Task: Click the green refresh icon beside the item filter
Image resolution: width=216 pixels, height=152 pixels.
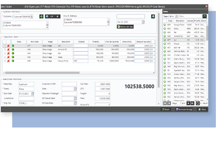Action: click(204, 16)
